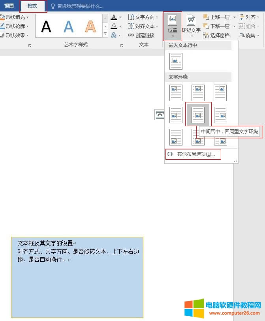Click the 位置 position button

(173, 26)
